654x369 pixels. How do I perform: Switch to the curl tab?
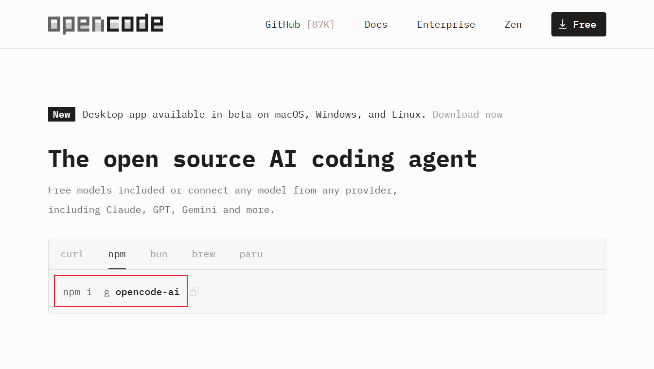click(x=72, y=254)
